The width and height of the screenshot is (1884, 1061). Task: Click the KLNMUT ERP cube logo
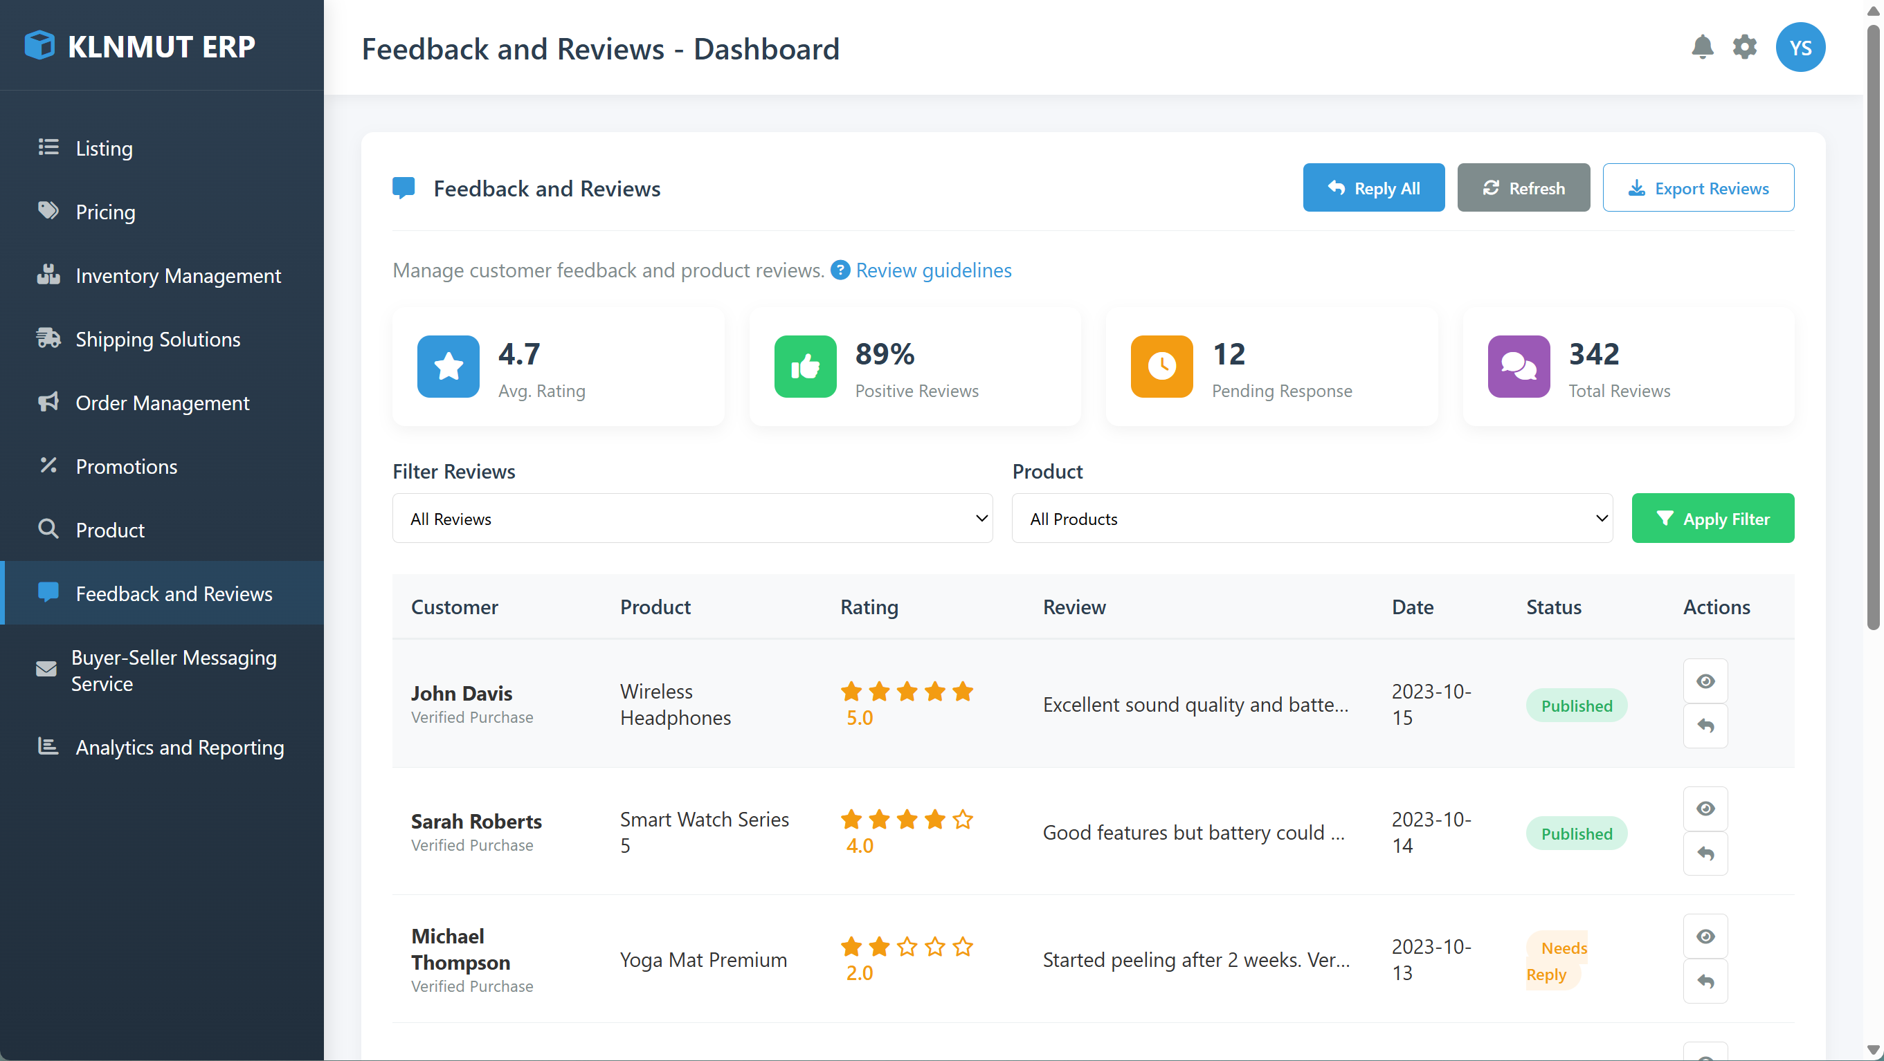click(39, 46)
